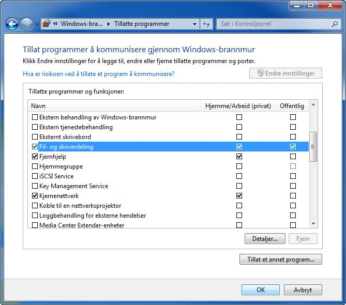Cancel with the Avbryt button
Viewport: 346px width, 305px height.
[303, 289]
